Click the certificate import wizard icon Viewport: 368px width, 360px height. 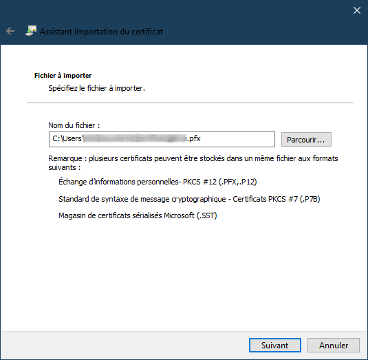click(31, 31)
